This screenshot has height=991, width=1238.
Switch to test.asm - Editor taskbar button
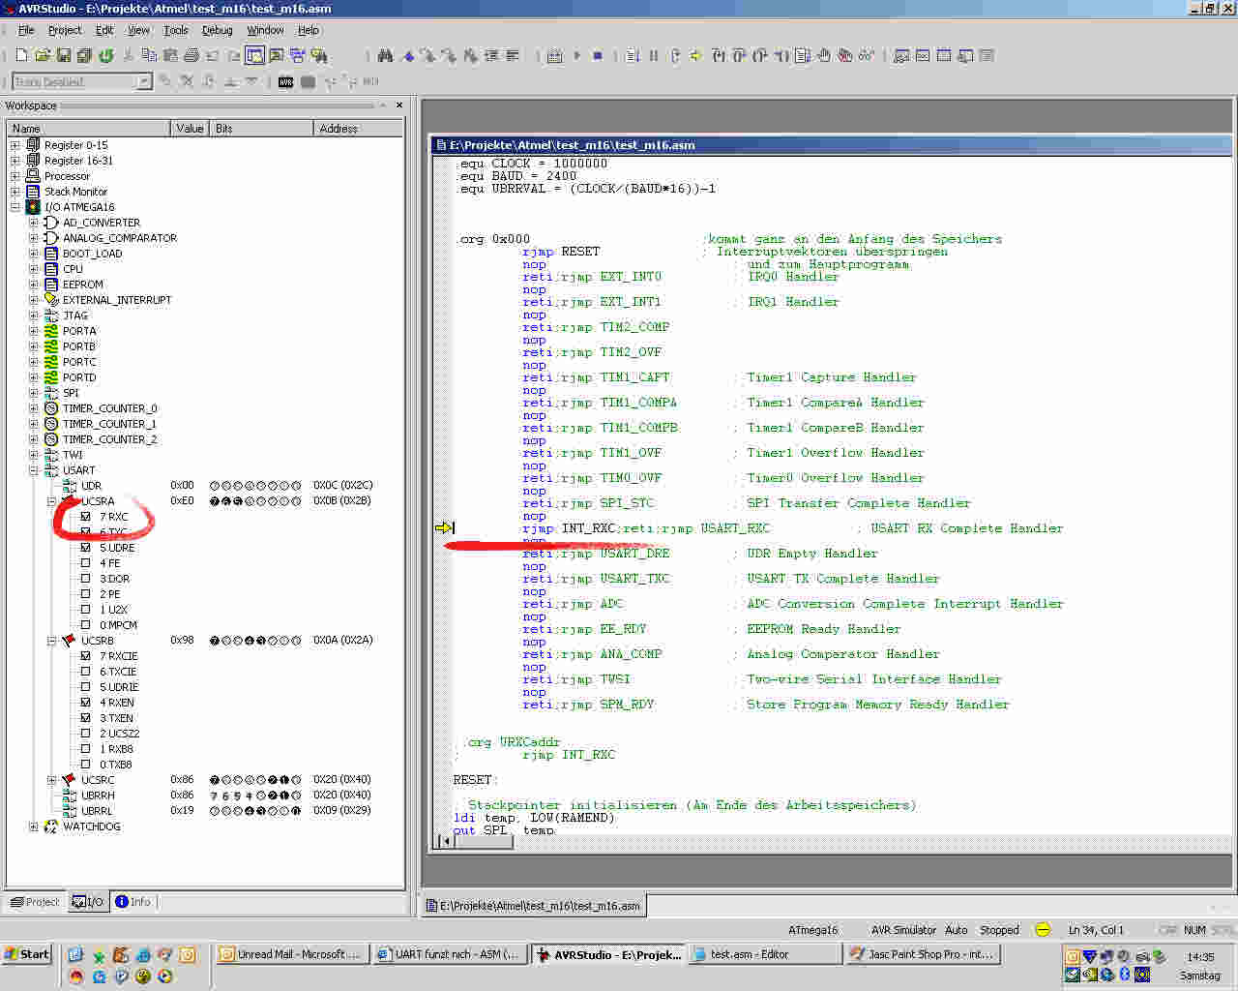(763, 954)
